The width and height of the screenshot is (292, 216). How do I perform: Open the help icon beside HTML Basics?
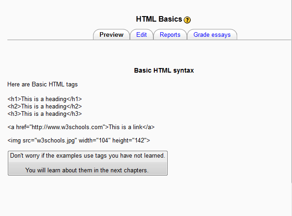(187, 20)
